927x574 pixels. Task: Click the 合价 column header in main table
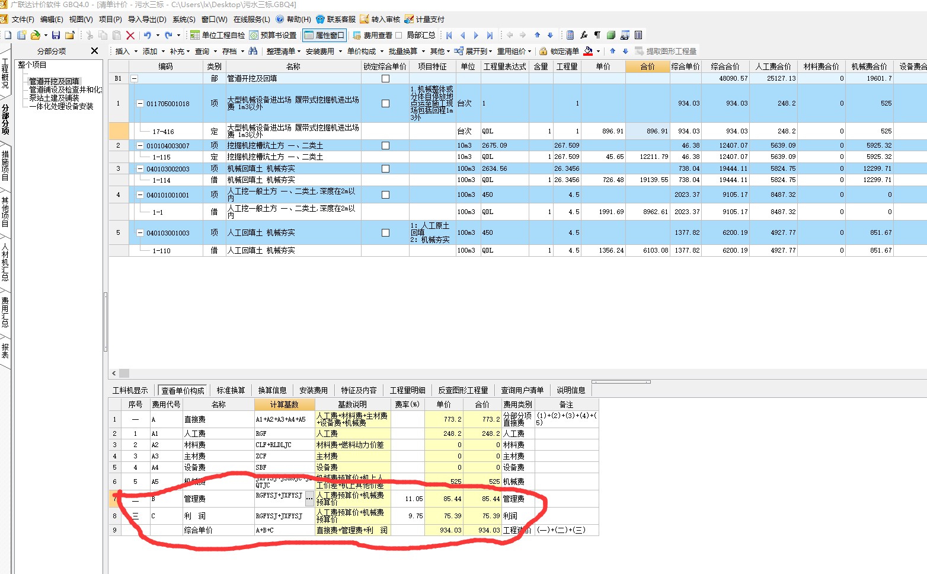[647, 66]
